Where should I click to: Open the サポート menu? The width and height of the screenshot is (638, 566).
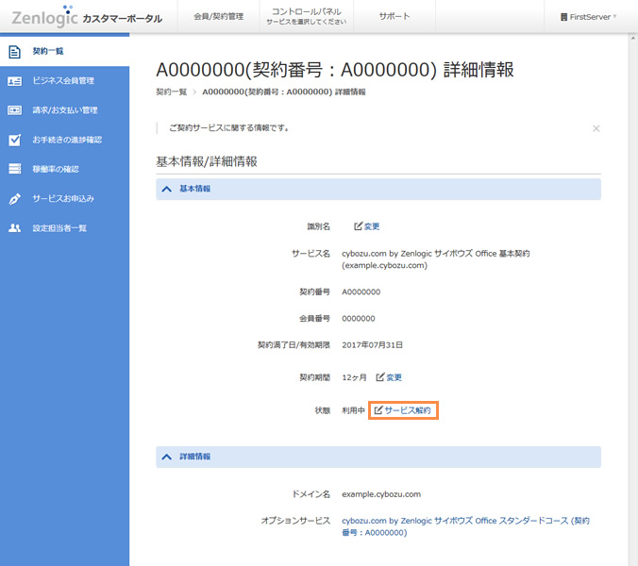point(394,17)
